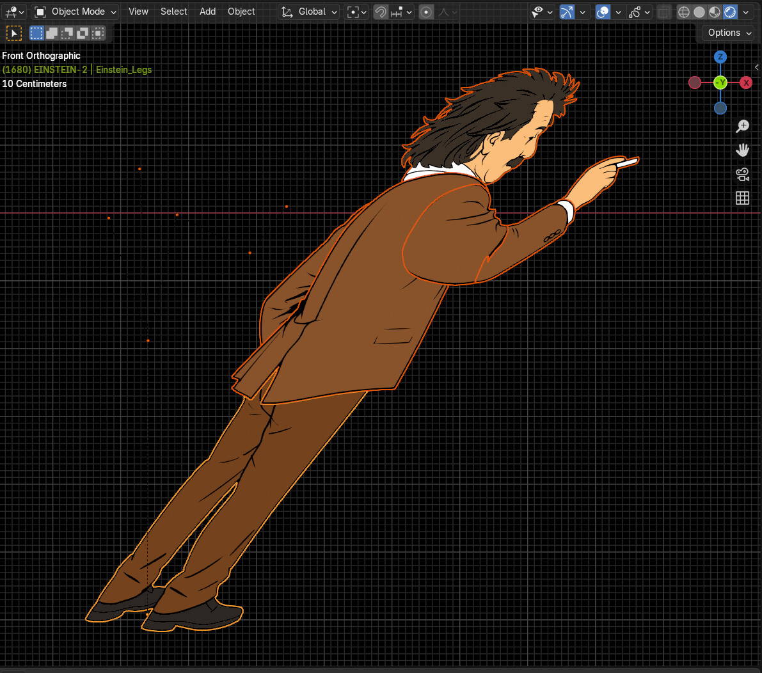This screenshot has height=673, width=762.
Task: Open the Select menu
Action: click(x=173, y=12)
